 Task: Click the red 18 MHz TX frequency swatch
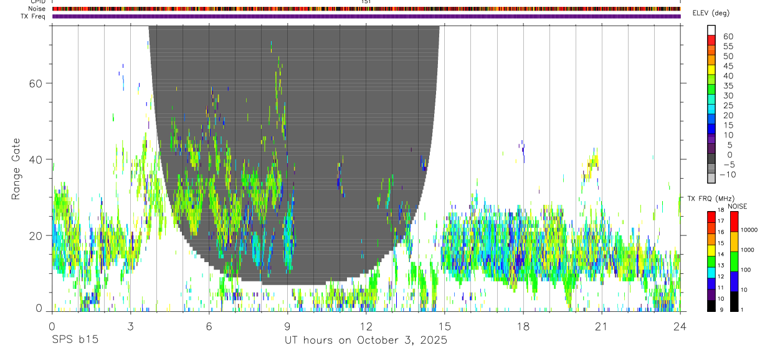[711, 217]
